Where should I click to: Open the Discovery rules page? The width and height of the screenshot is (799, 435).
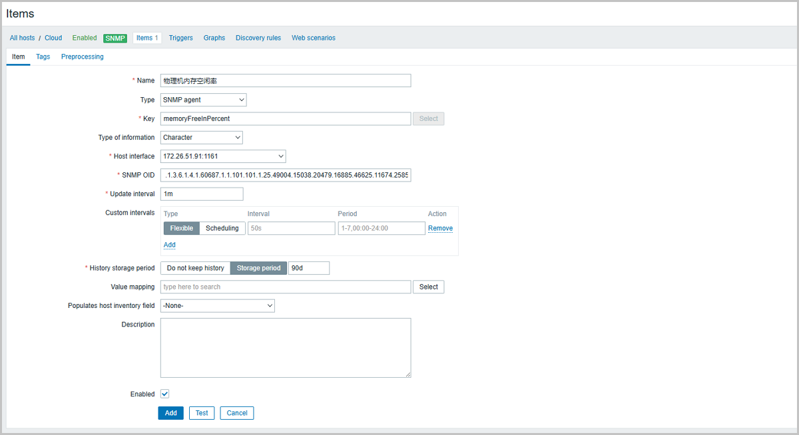(258, 37)
